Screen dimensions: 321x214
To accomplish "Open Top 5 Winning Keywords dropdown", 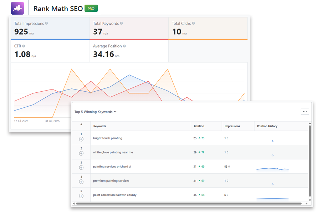I will point(96,112).
